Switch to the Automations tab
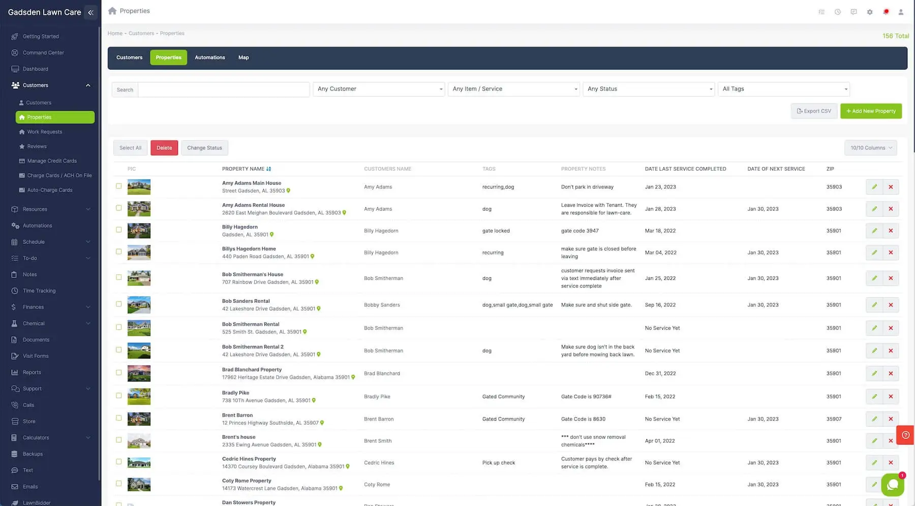 (209, 57)
